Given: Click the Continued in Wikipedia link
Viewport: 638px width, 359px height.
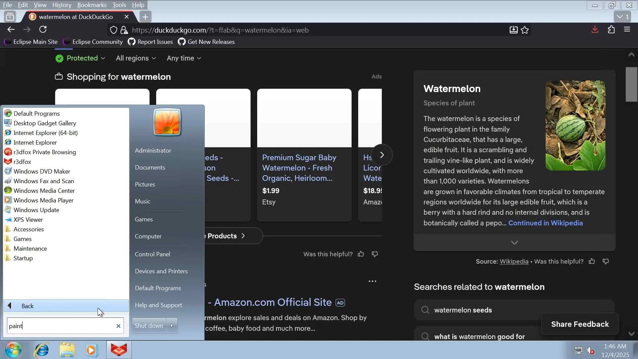Looking at the screenshot, I should [545, 223].
